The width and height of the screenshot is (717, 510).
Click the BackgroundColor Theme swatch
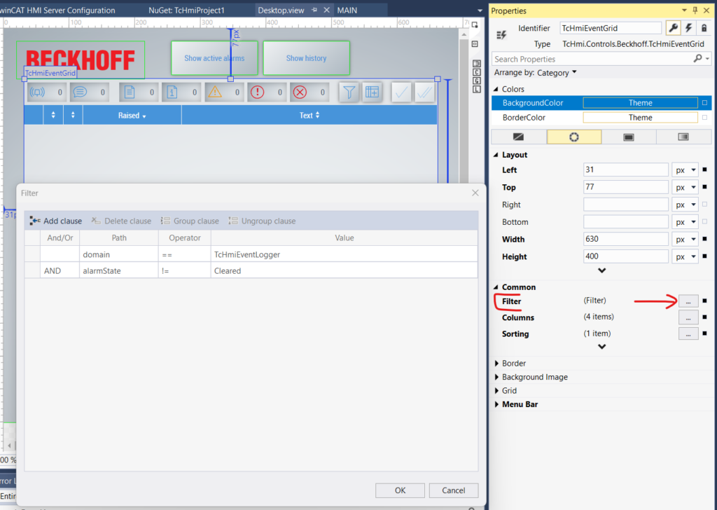coord(640,103)
